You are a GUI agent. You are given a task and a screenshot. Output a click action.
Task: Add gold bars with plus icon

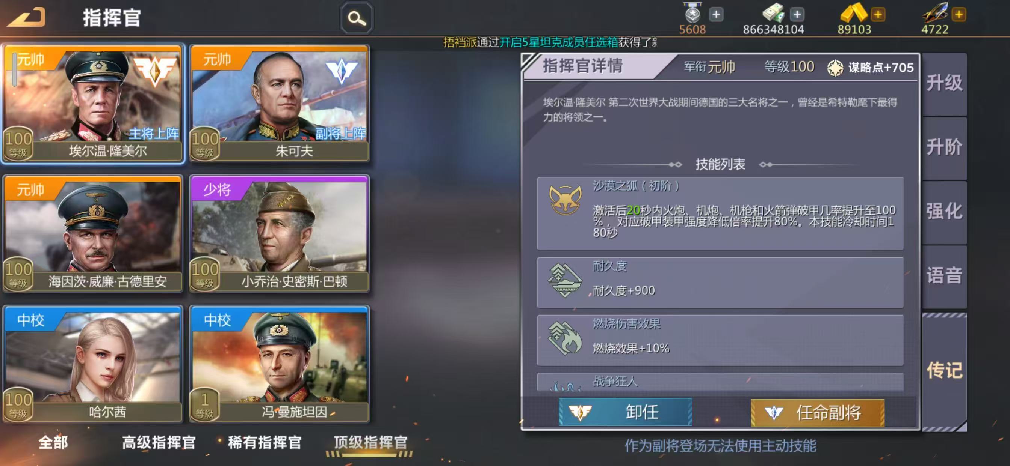point(878,15)
